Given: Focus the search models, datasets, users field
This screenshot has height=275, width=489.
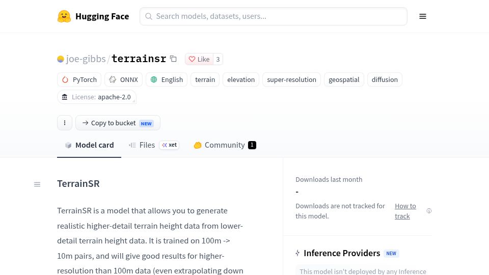Looking at the screenshot, I should 273,16.
